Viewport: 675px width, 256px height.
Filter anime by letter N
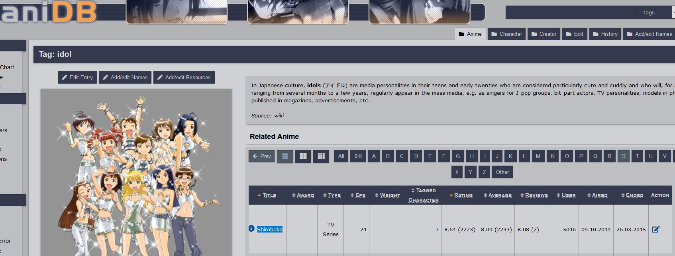tap(553, 156)
